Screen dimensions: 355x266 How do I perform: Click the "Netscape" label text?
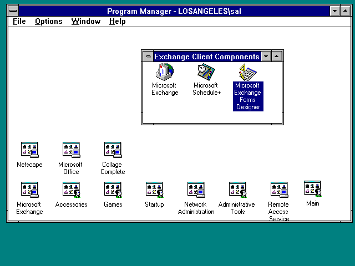tap(29, 165)
